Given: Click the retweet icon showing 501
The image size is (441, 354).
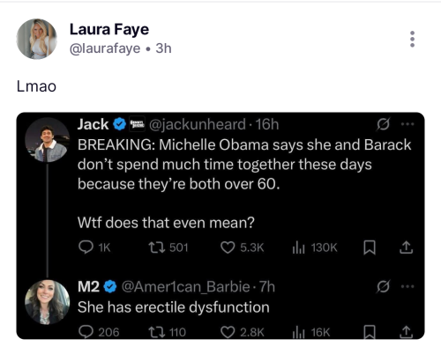Looking at the screenshot, I should point(156,247).
